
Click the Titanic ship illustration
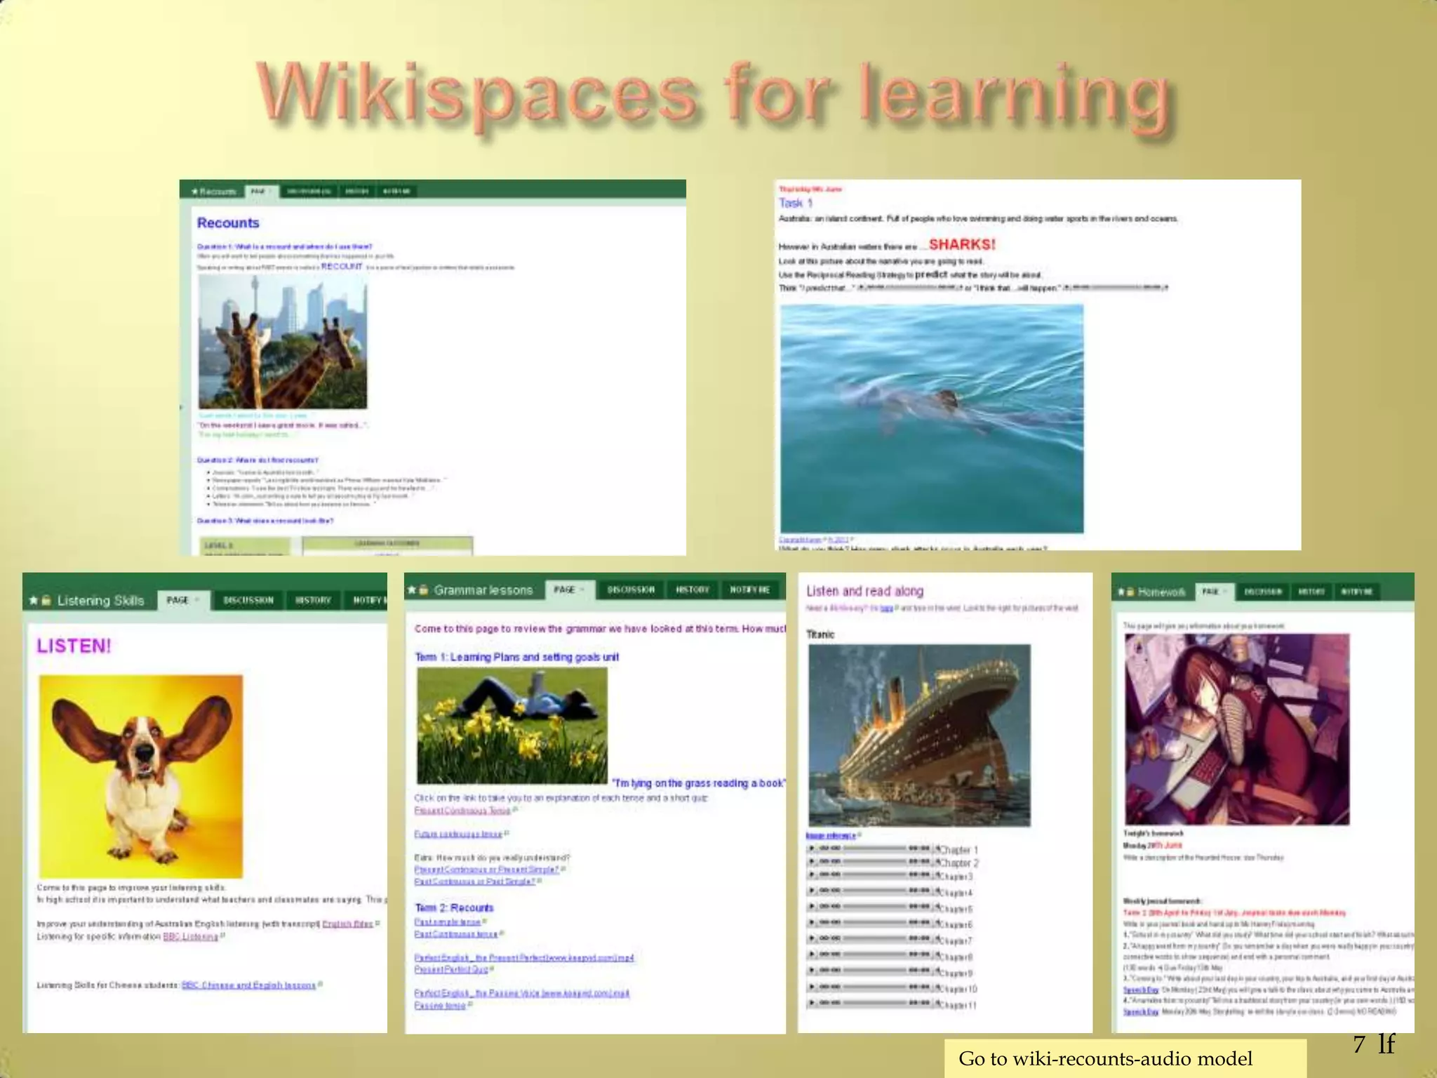point(919,735)
